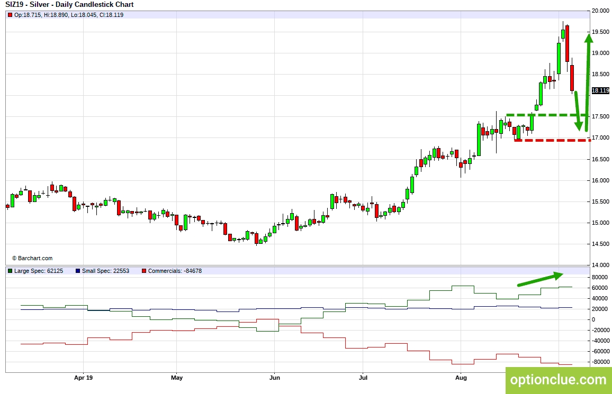Click the green Large Spec legend square
The image size is (612, 394).
pos(9,271)
